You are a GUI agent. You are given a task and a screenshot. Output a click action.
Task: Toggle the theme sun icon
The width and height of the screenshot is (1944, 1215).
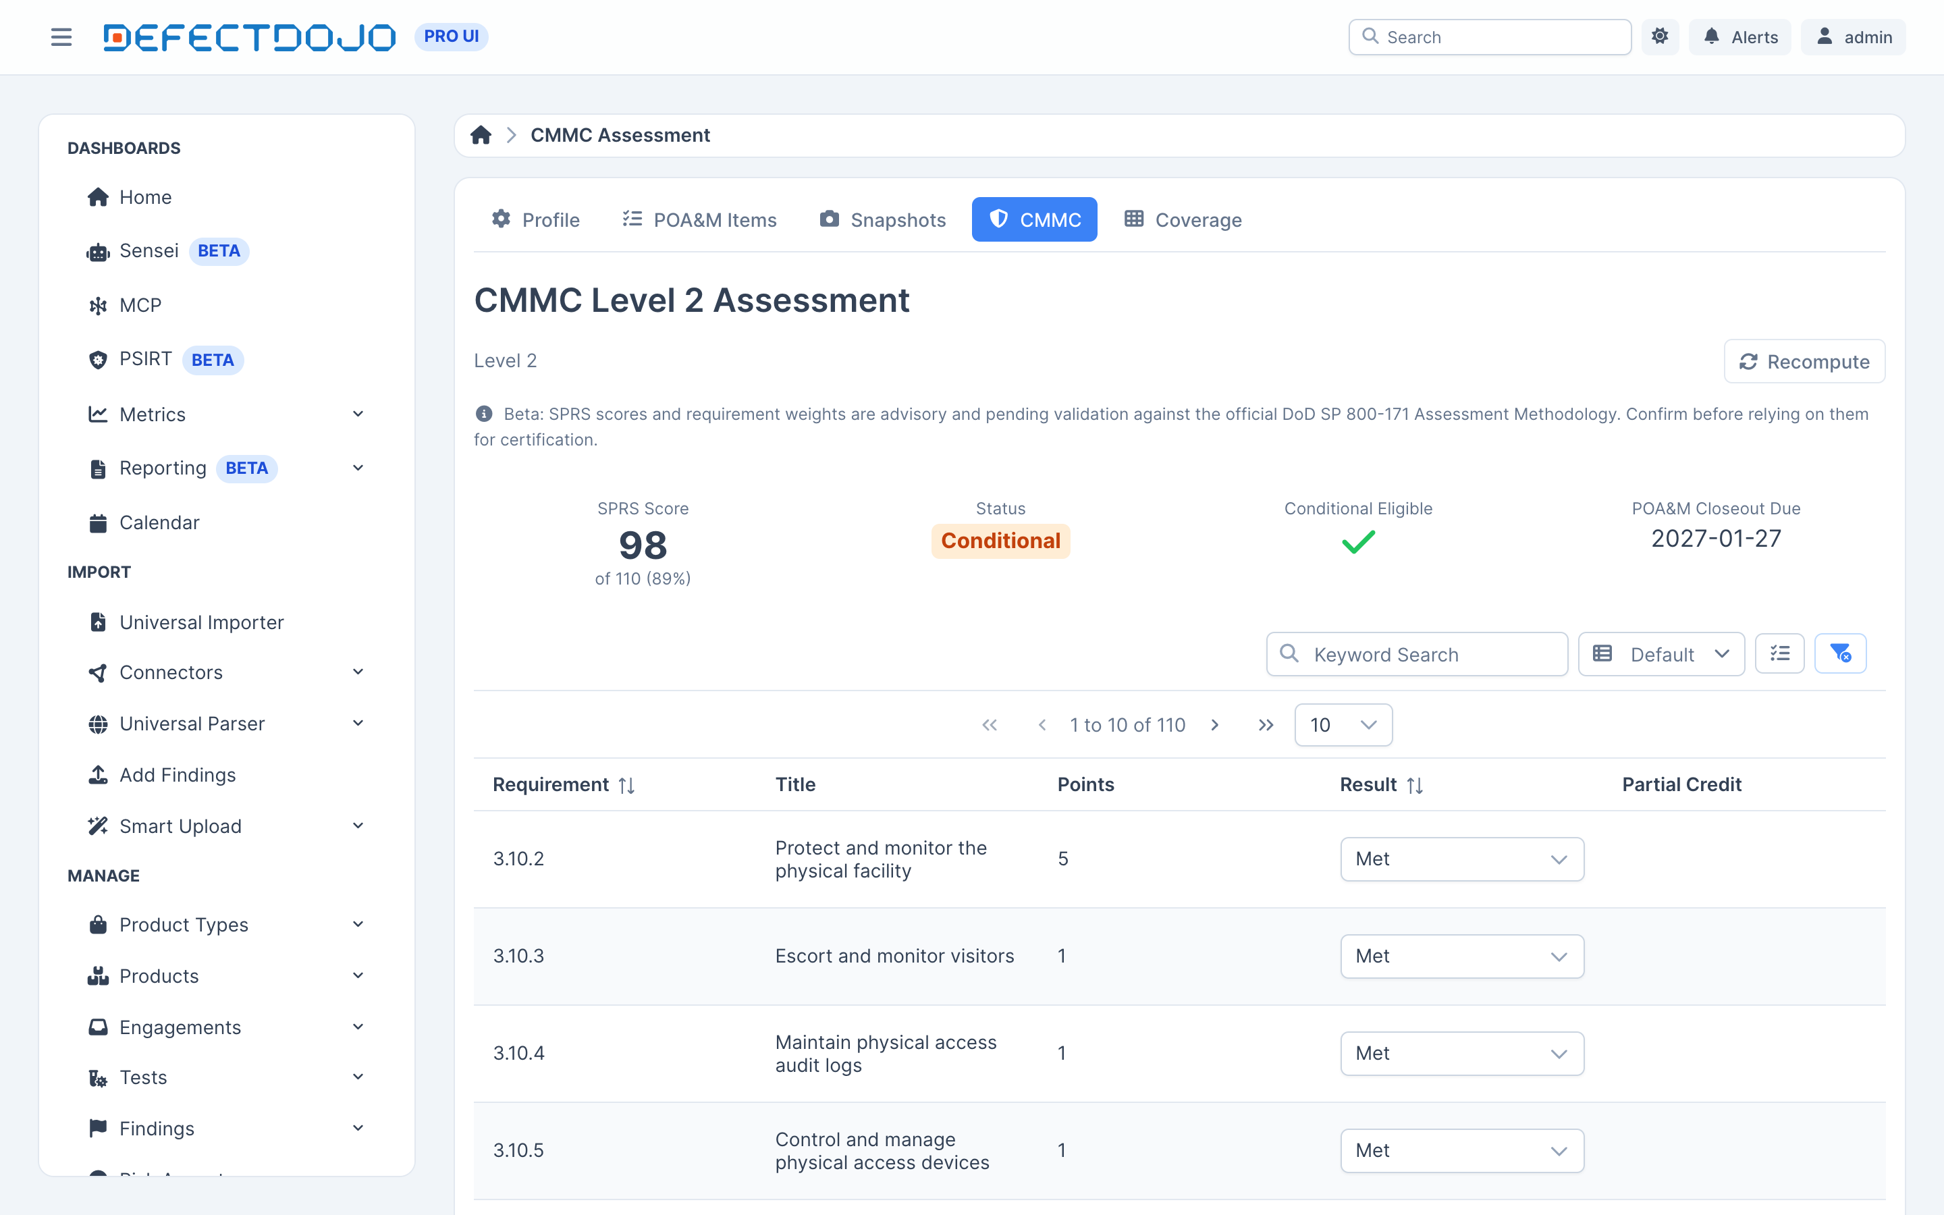1660,37
